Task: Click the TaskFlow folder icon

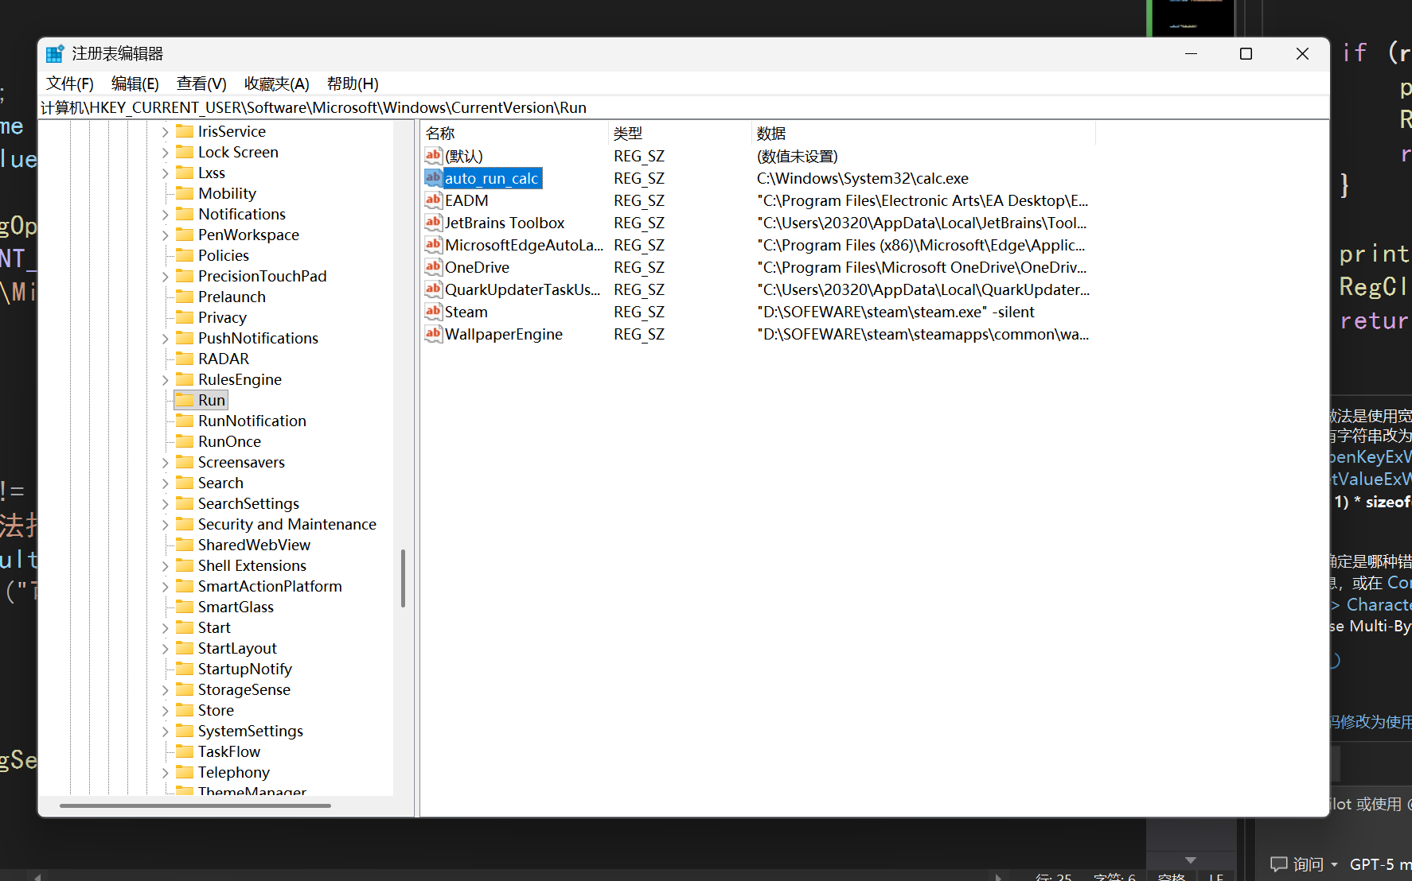Action: click(x=185, y=751)
